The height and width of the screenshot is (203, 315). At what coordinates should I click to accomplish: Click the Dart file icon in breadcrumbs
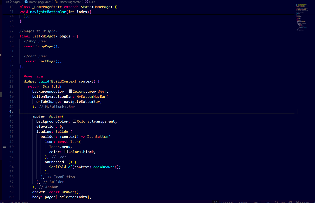pyautogui.click(x=26, y=2)
